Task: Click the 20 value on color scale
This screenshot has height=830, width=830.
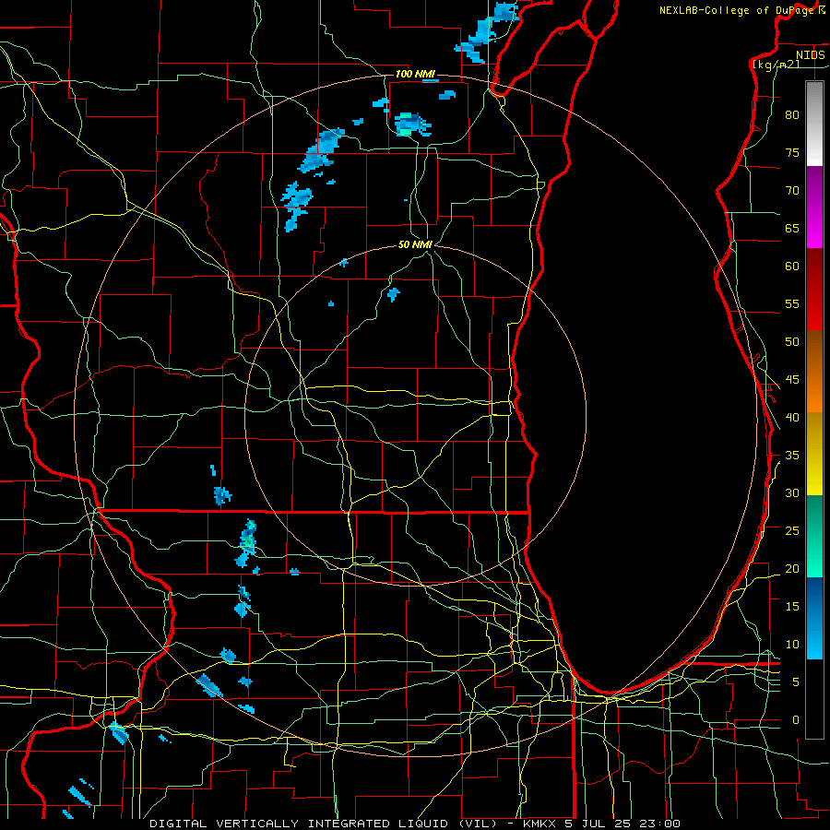Action: pyautogui.click(x=792, y=568)
